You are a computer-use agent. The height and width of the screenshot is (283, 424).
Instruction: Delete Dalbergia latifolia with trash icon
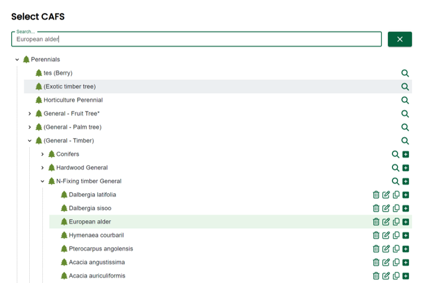tap(376, 195)
